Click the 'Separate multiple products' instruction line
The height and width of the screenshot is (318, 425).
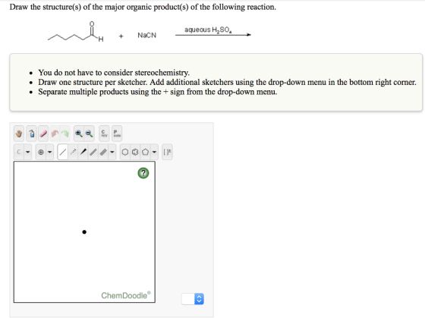(158, 92)
